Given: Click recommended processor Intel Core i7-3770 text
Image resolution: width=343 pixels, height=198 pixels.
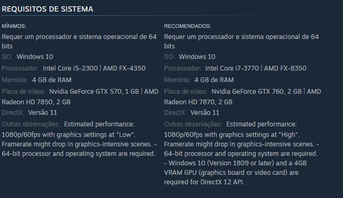Looking at the screenshot, I should click(x=232, y=68).
